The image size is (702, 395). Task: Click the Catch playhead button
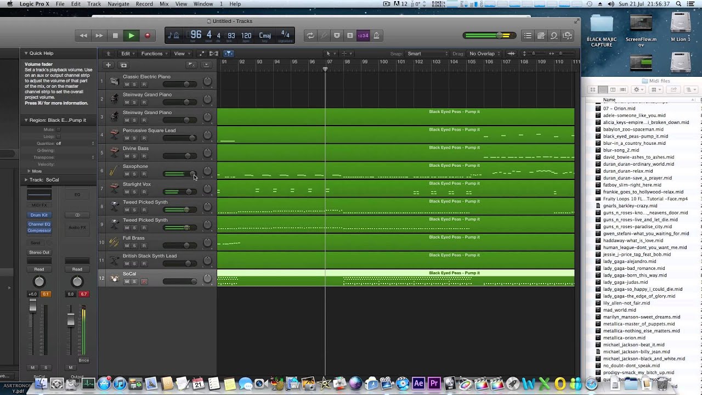coord(229,53)
